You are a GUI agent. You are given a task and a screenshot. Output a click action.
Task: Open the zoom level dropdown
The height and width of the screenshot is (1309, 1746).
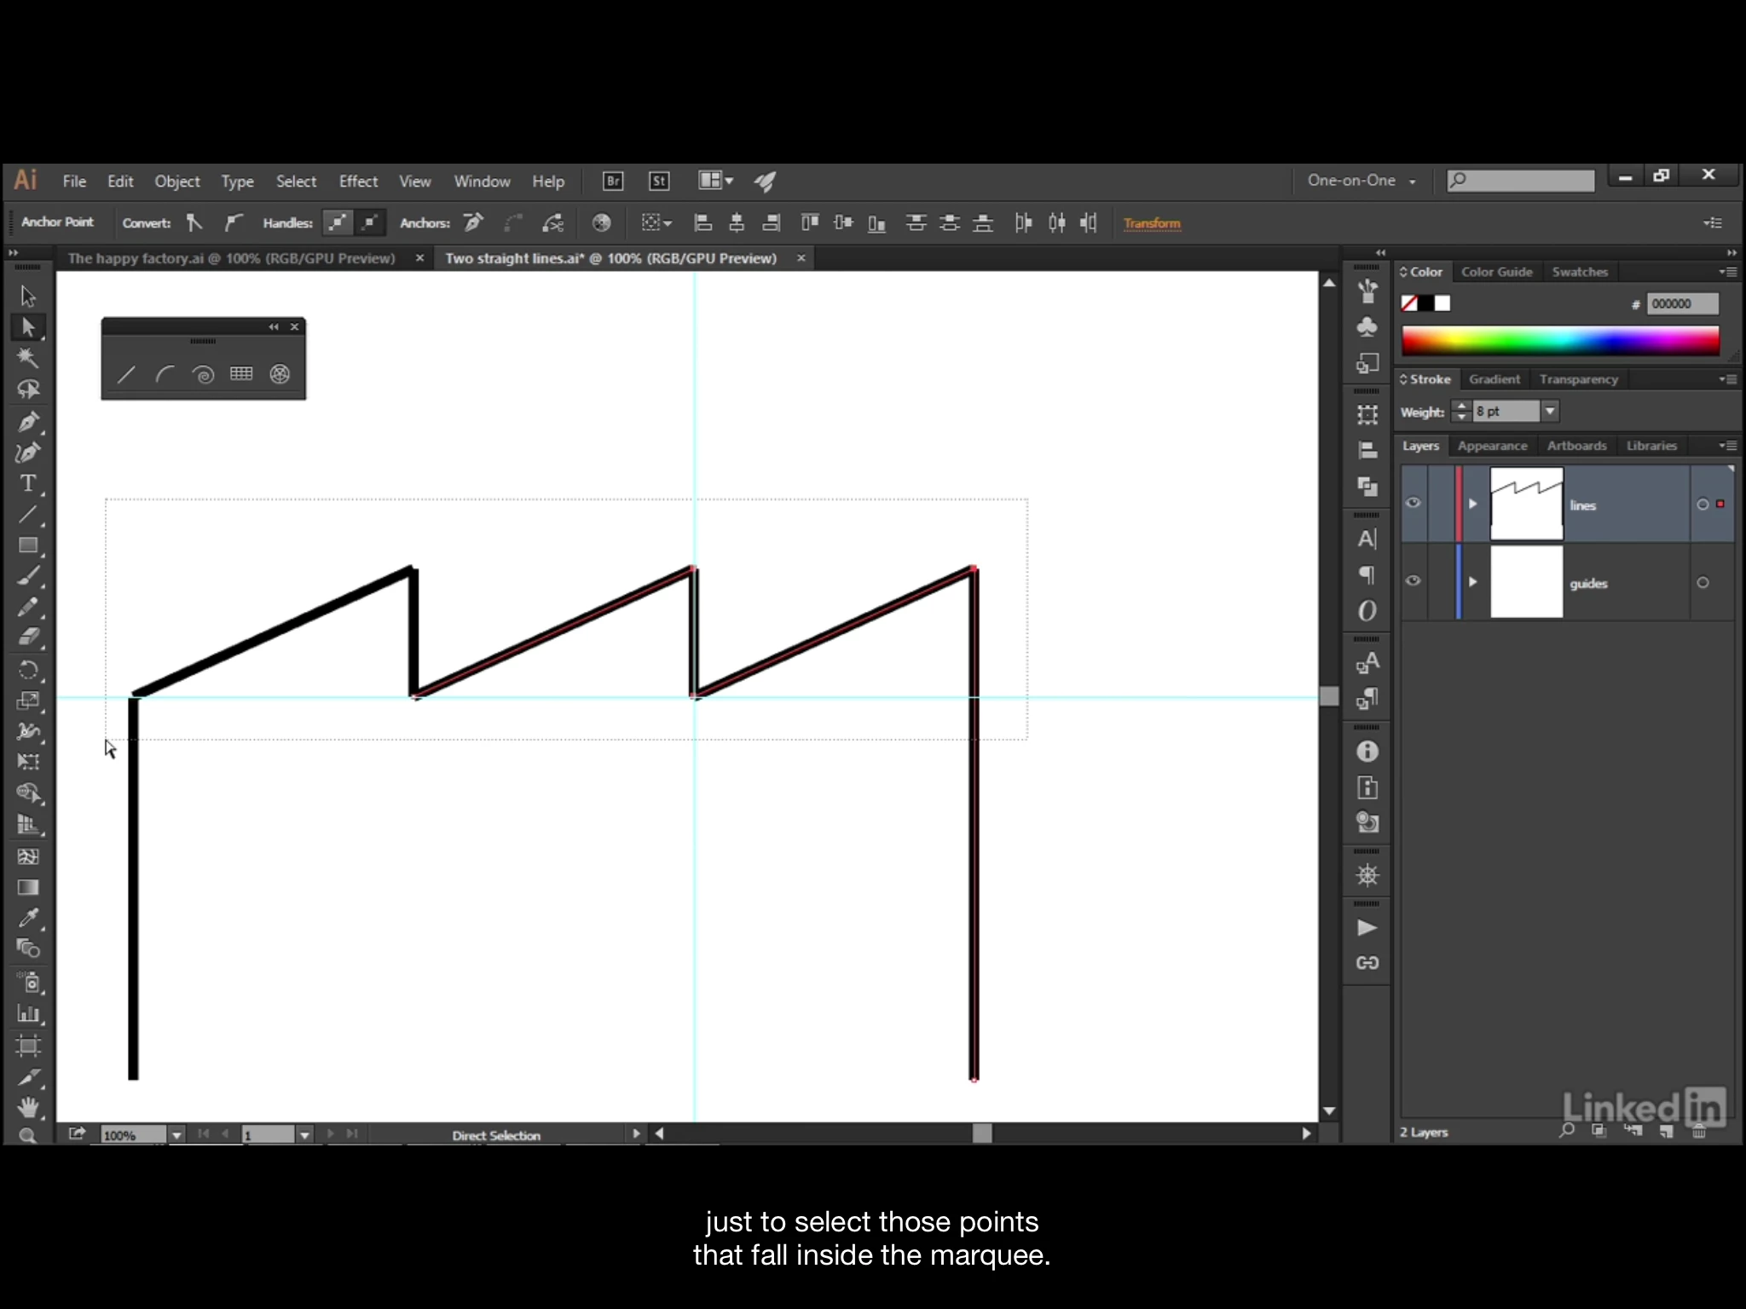point(176,1135)
